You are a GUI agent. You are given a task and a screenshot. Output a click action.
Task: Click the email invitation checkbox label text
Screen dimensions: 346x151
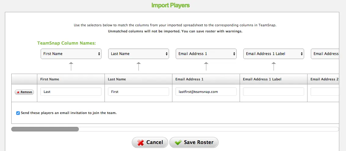point(69,113)
